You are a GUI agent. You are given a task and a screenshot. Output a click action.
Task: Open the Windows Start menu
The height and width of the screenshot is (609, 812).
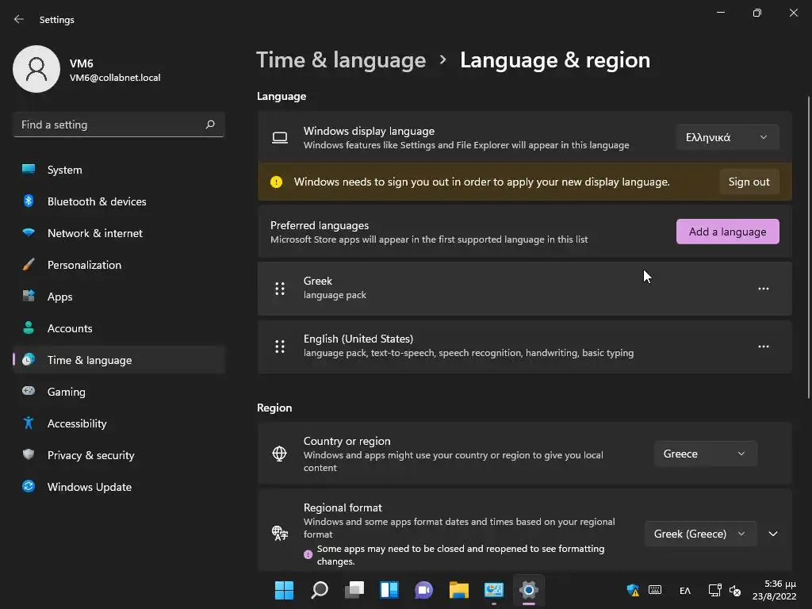pyautogui.click(x=284, y=590)
